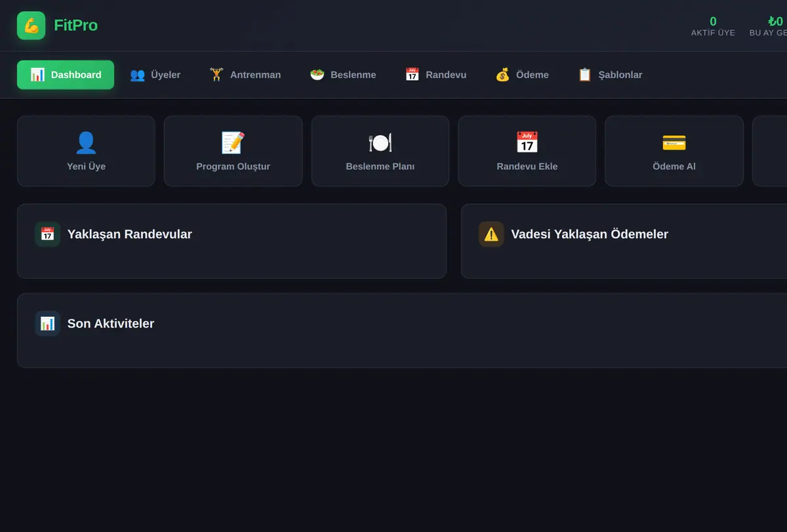The image size is (787, 532).
Task: Click calendar icon beside Yaklaşan Randevular
Action: tap(47, 234)
